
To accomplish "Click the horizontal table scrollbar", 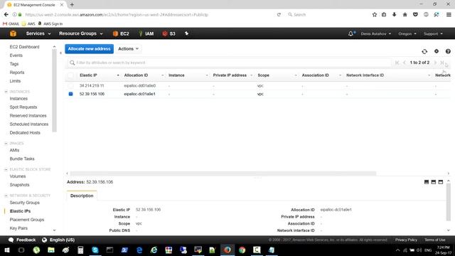I will point(223,174).
